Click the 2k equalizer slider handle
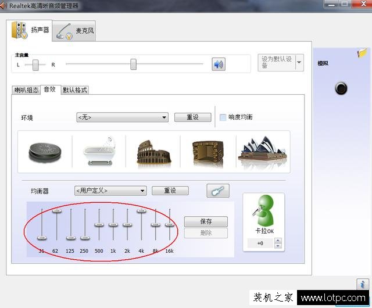The image size is (372, 308). point(127,224)
